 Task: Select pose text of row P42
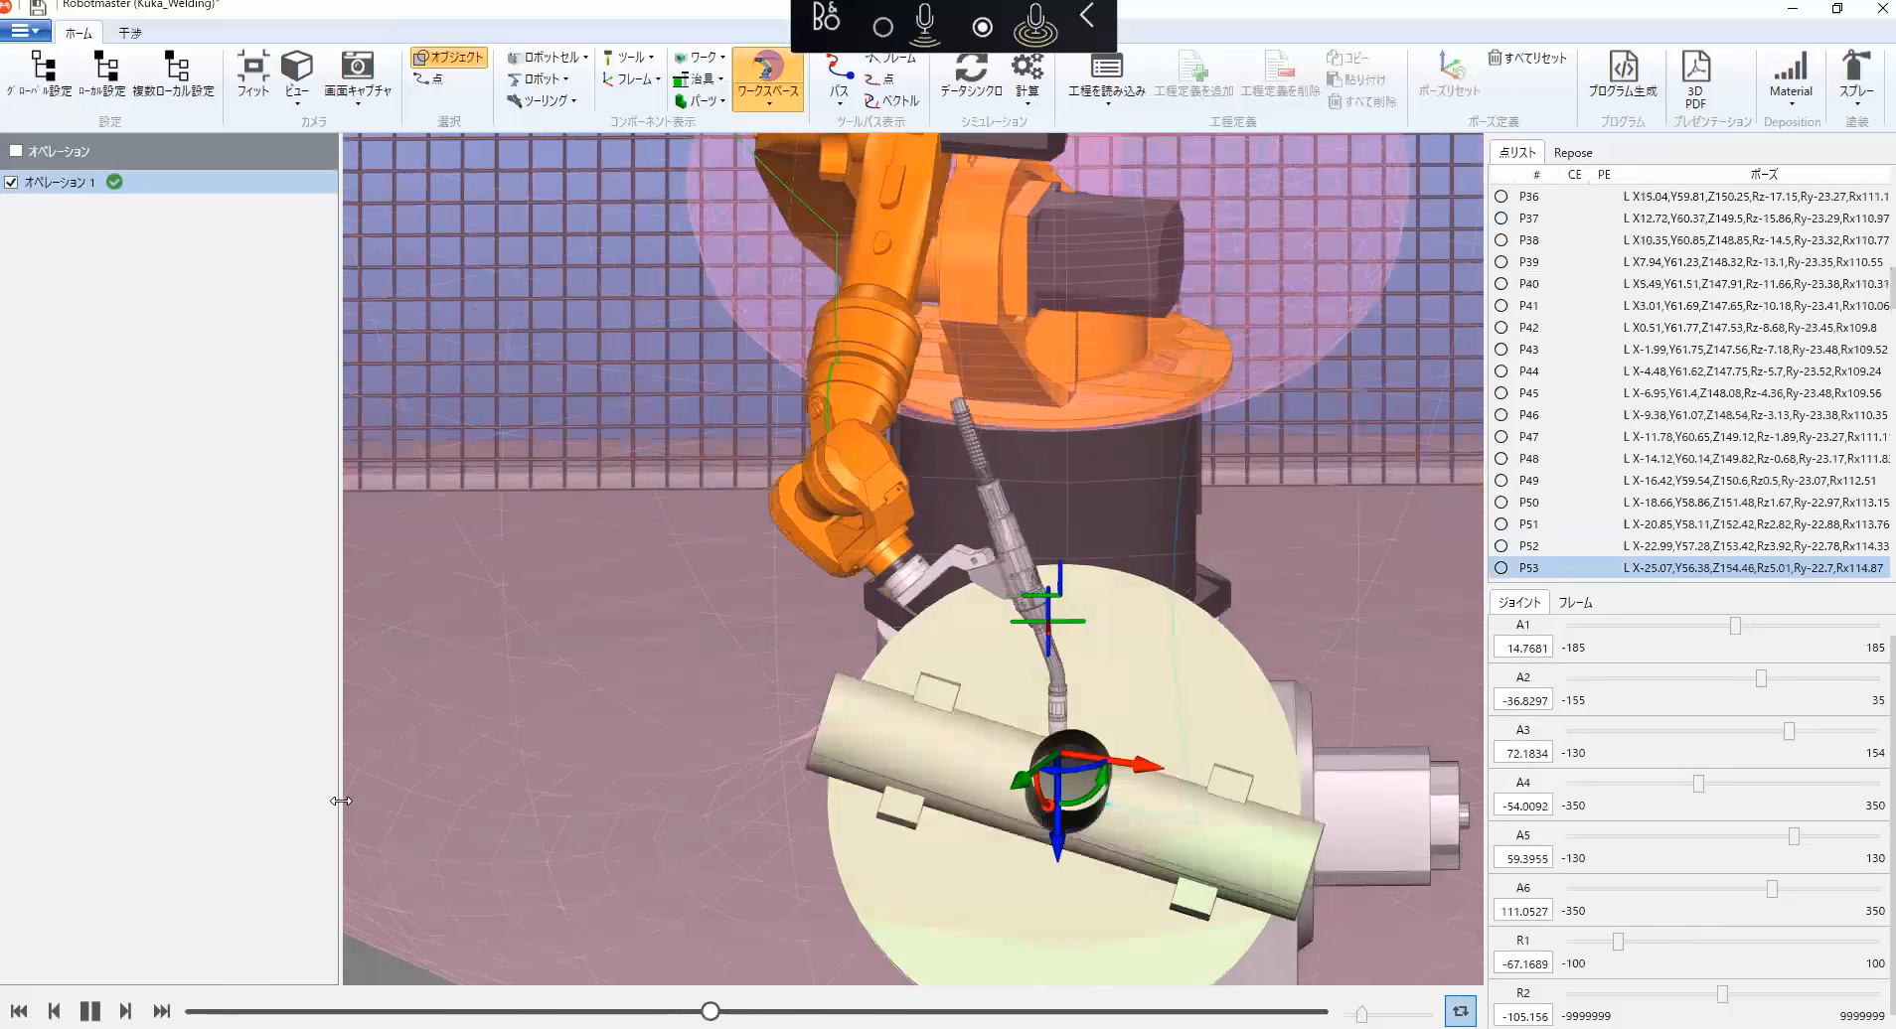tap(1750, 328)
